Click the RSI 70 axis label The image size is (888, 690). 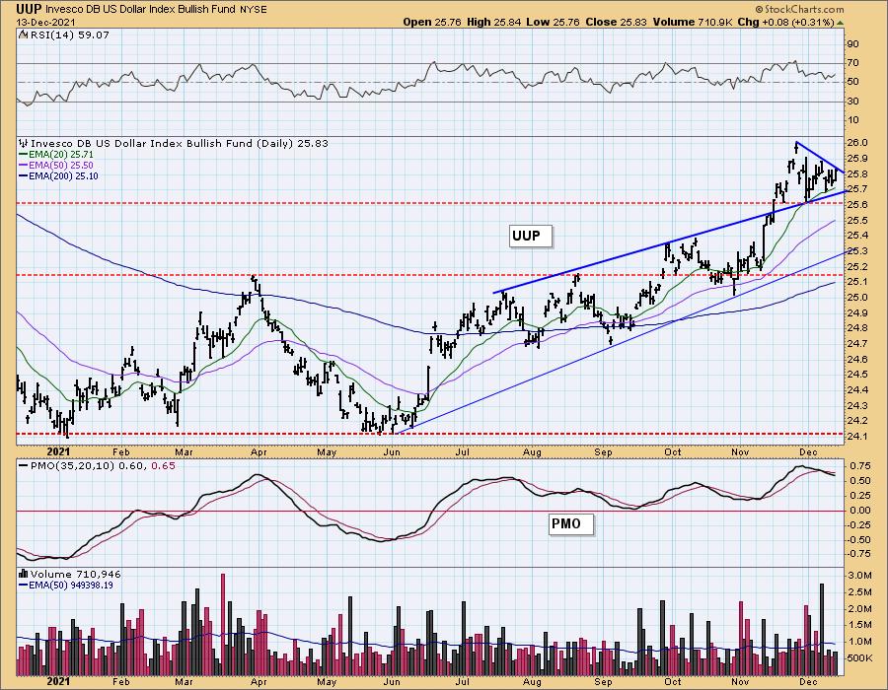(x=852, y=63)
